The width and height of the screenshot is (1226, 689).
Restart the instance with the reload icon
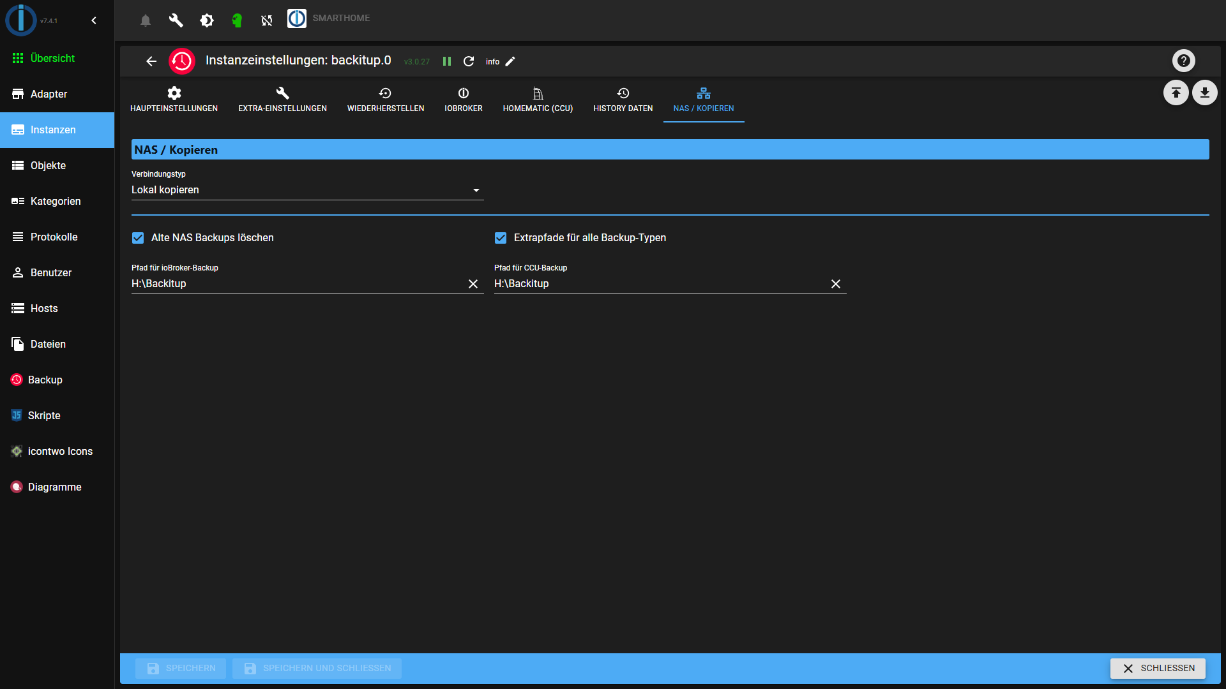[x=469, y=61]
